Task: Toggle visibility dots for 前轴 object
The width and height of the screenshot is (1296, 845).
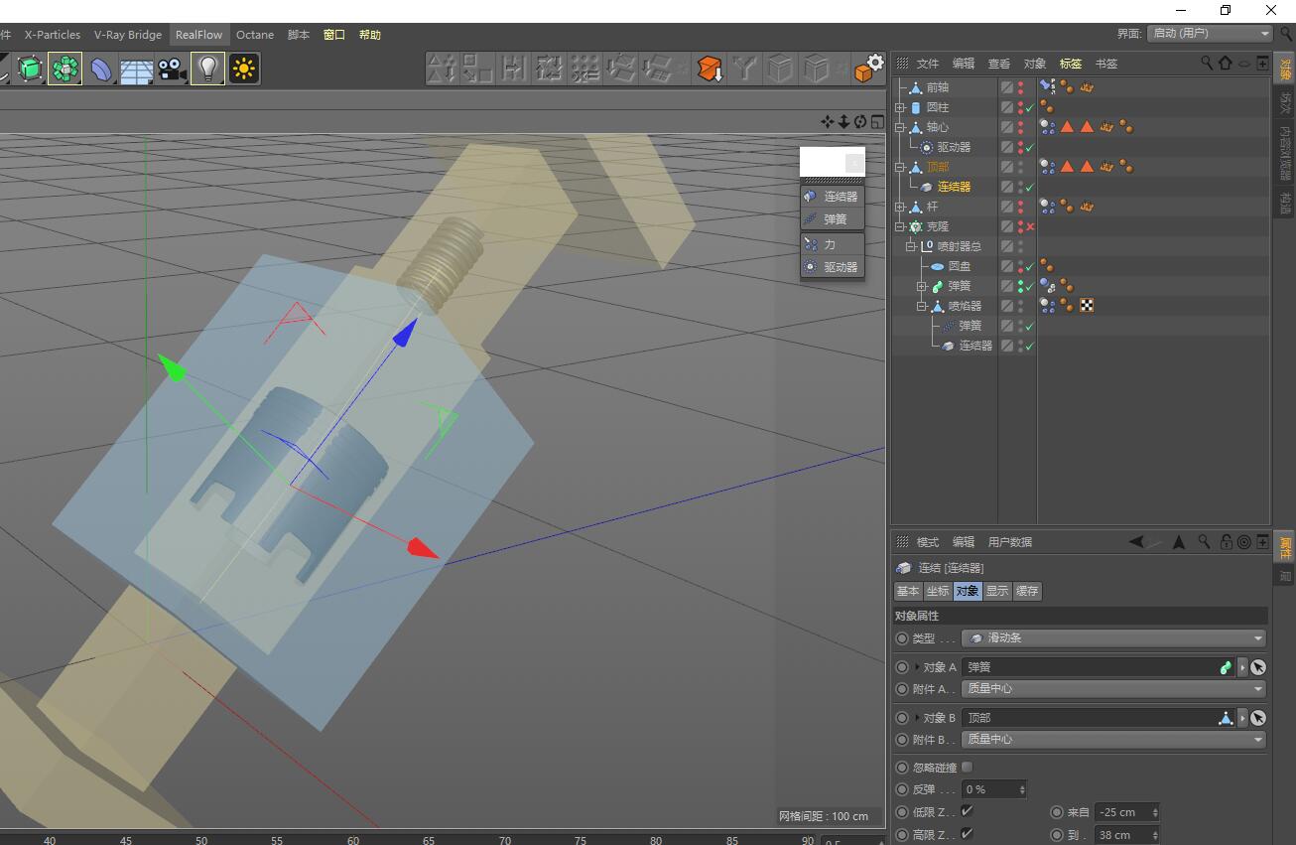Action: pyautogui.click(x=1020, y=87)
